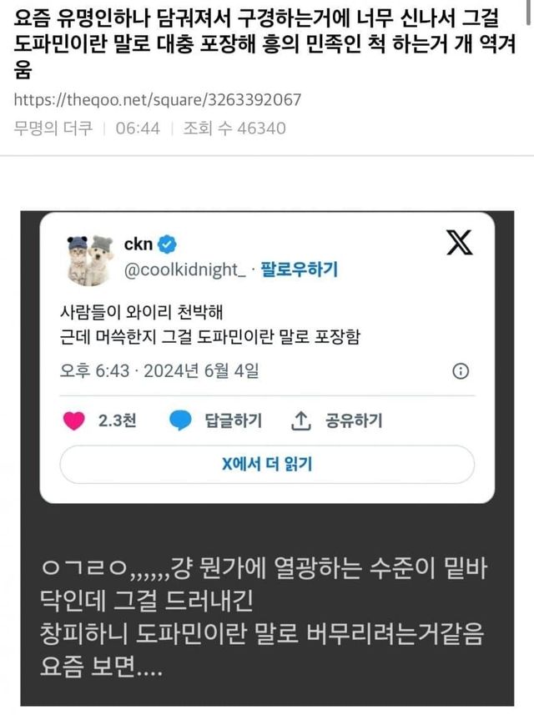534x715 pixels.
Task: Click the author name 무명의 더쿠
Action: [x=53, y=128]
